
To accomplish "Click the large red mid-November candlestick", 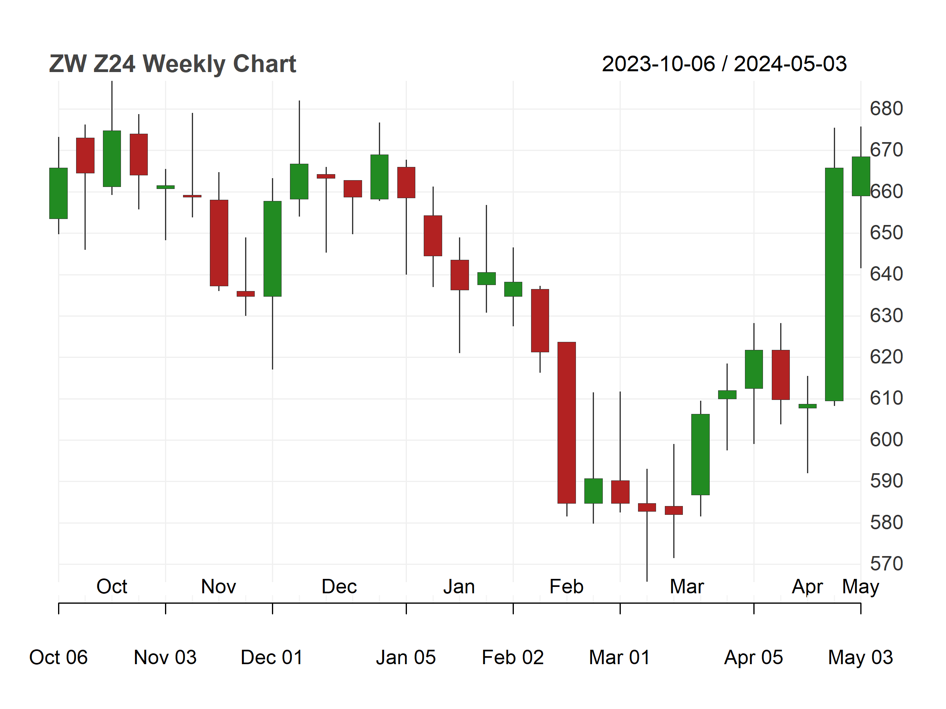I will coord(219,243).
